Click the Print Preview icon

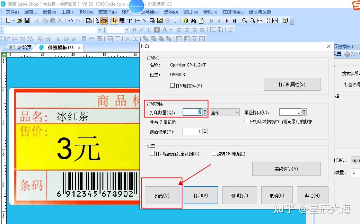click(96, 21)
